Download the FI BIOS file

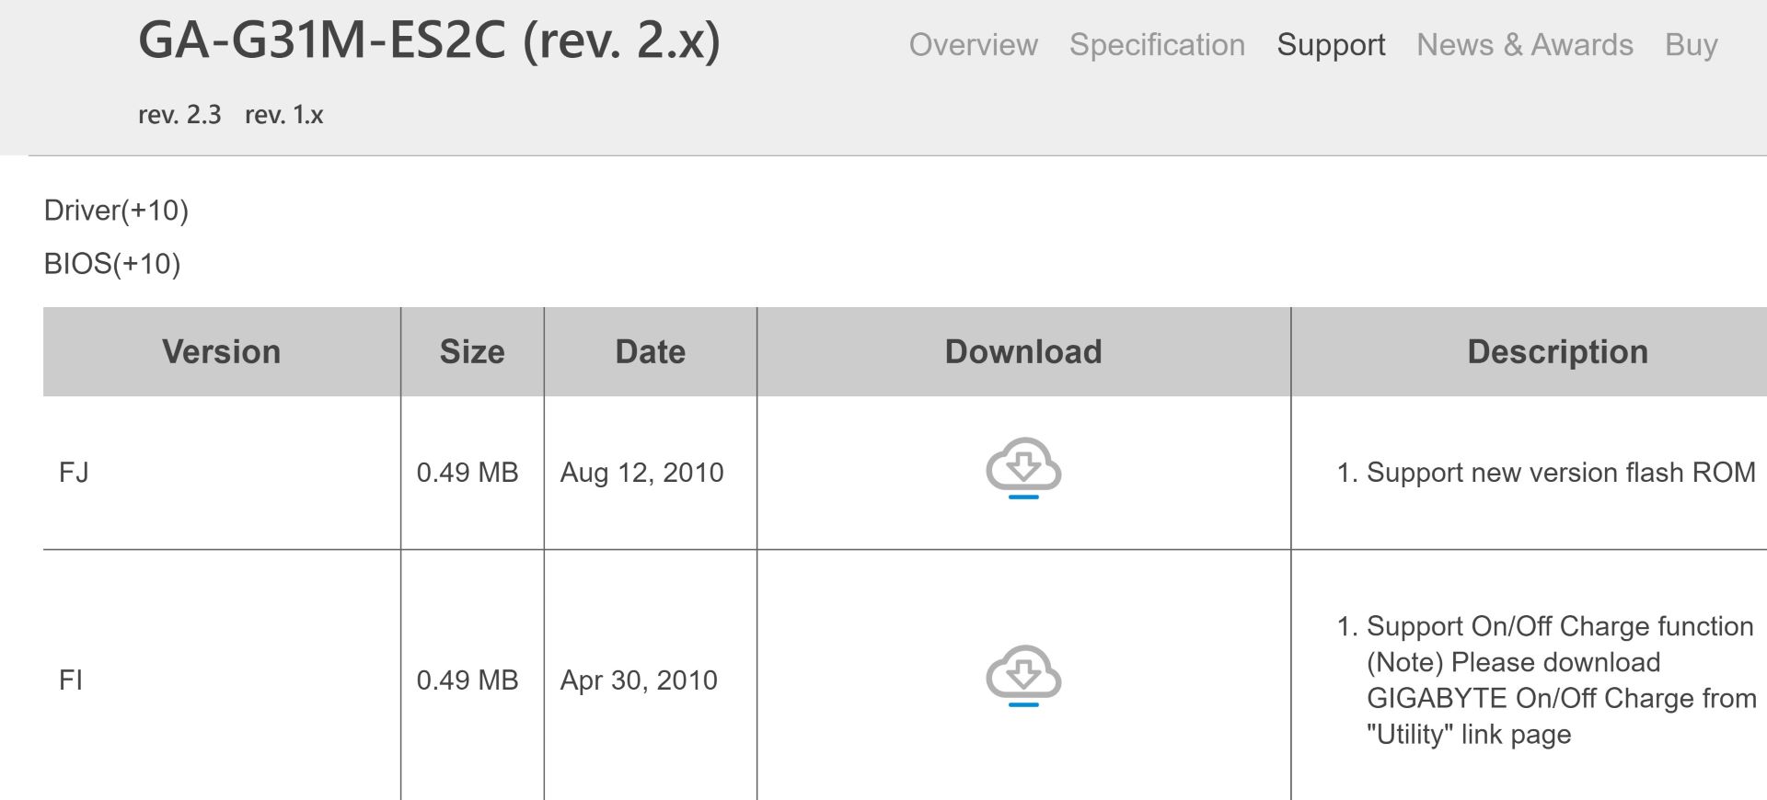1023,677
